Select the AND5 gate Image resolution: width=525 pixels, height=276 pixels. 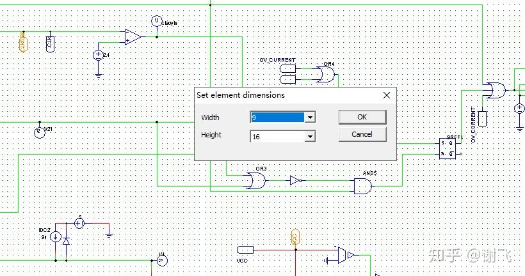363,186
